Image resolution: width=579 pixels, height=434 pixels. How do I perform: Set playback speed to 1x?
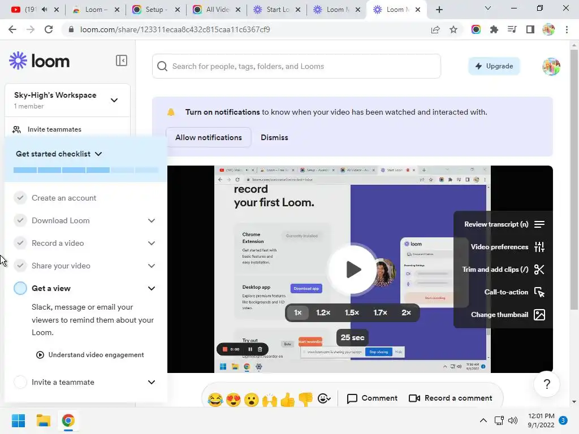(x=297, y=313)
